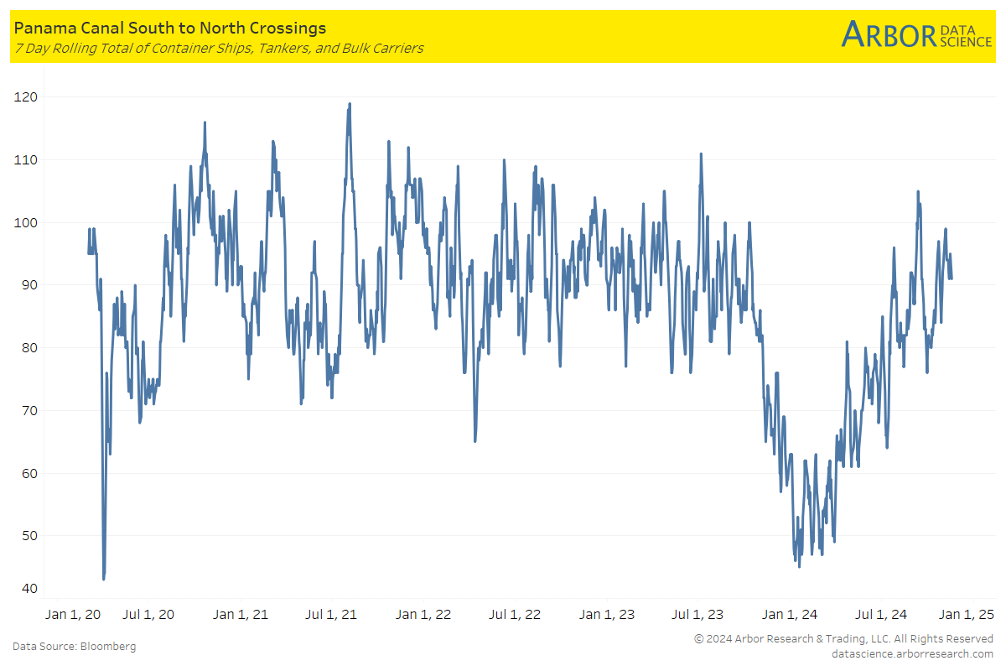Click the Arbor Research & Trading copyright notice
Image resolution: width=1006 pixels, height=671 pixels.
(843, 639)
